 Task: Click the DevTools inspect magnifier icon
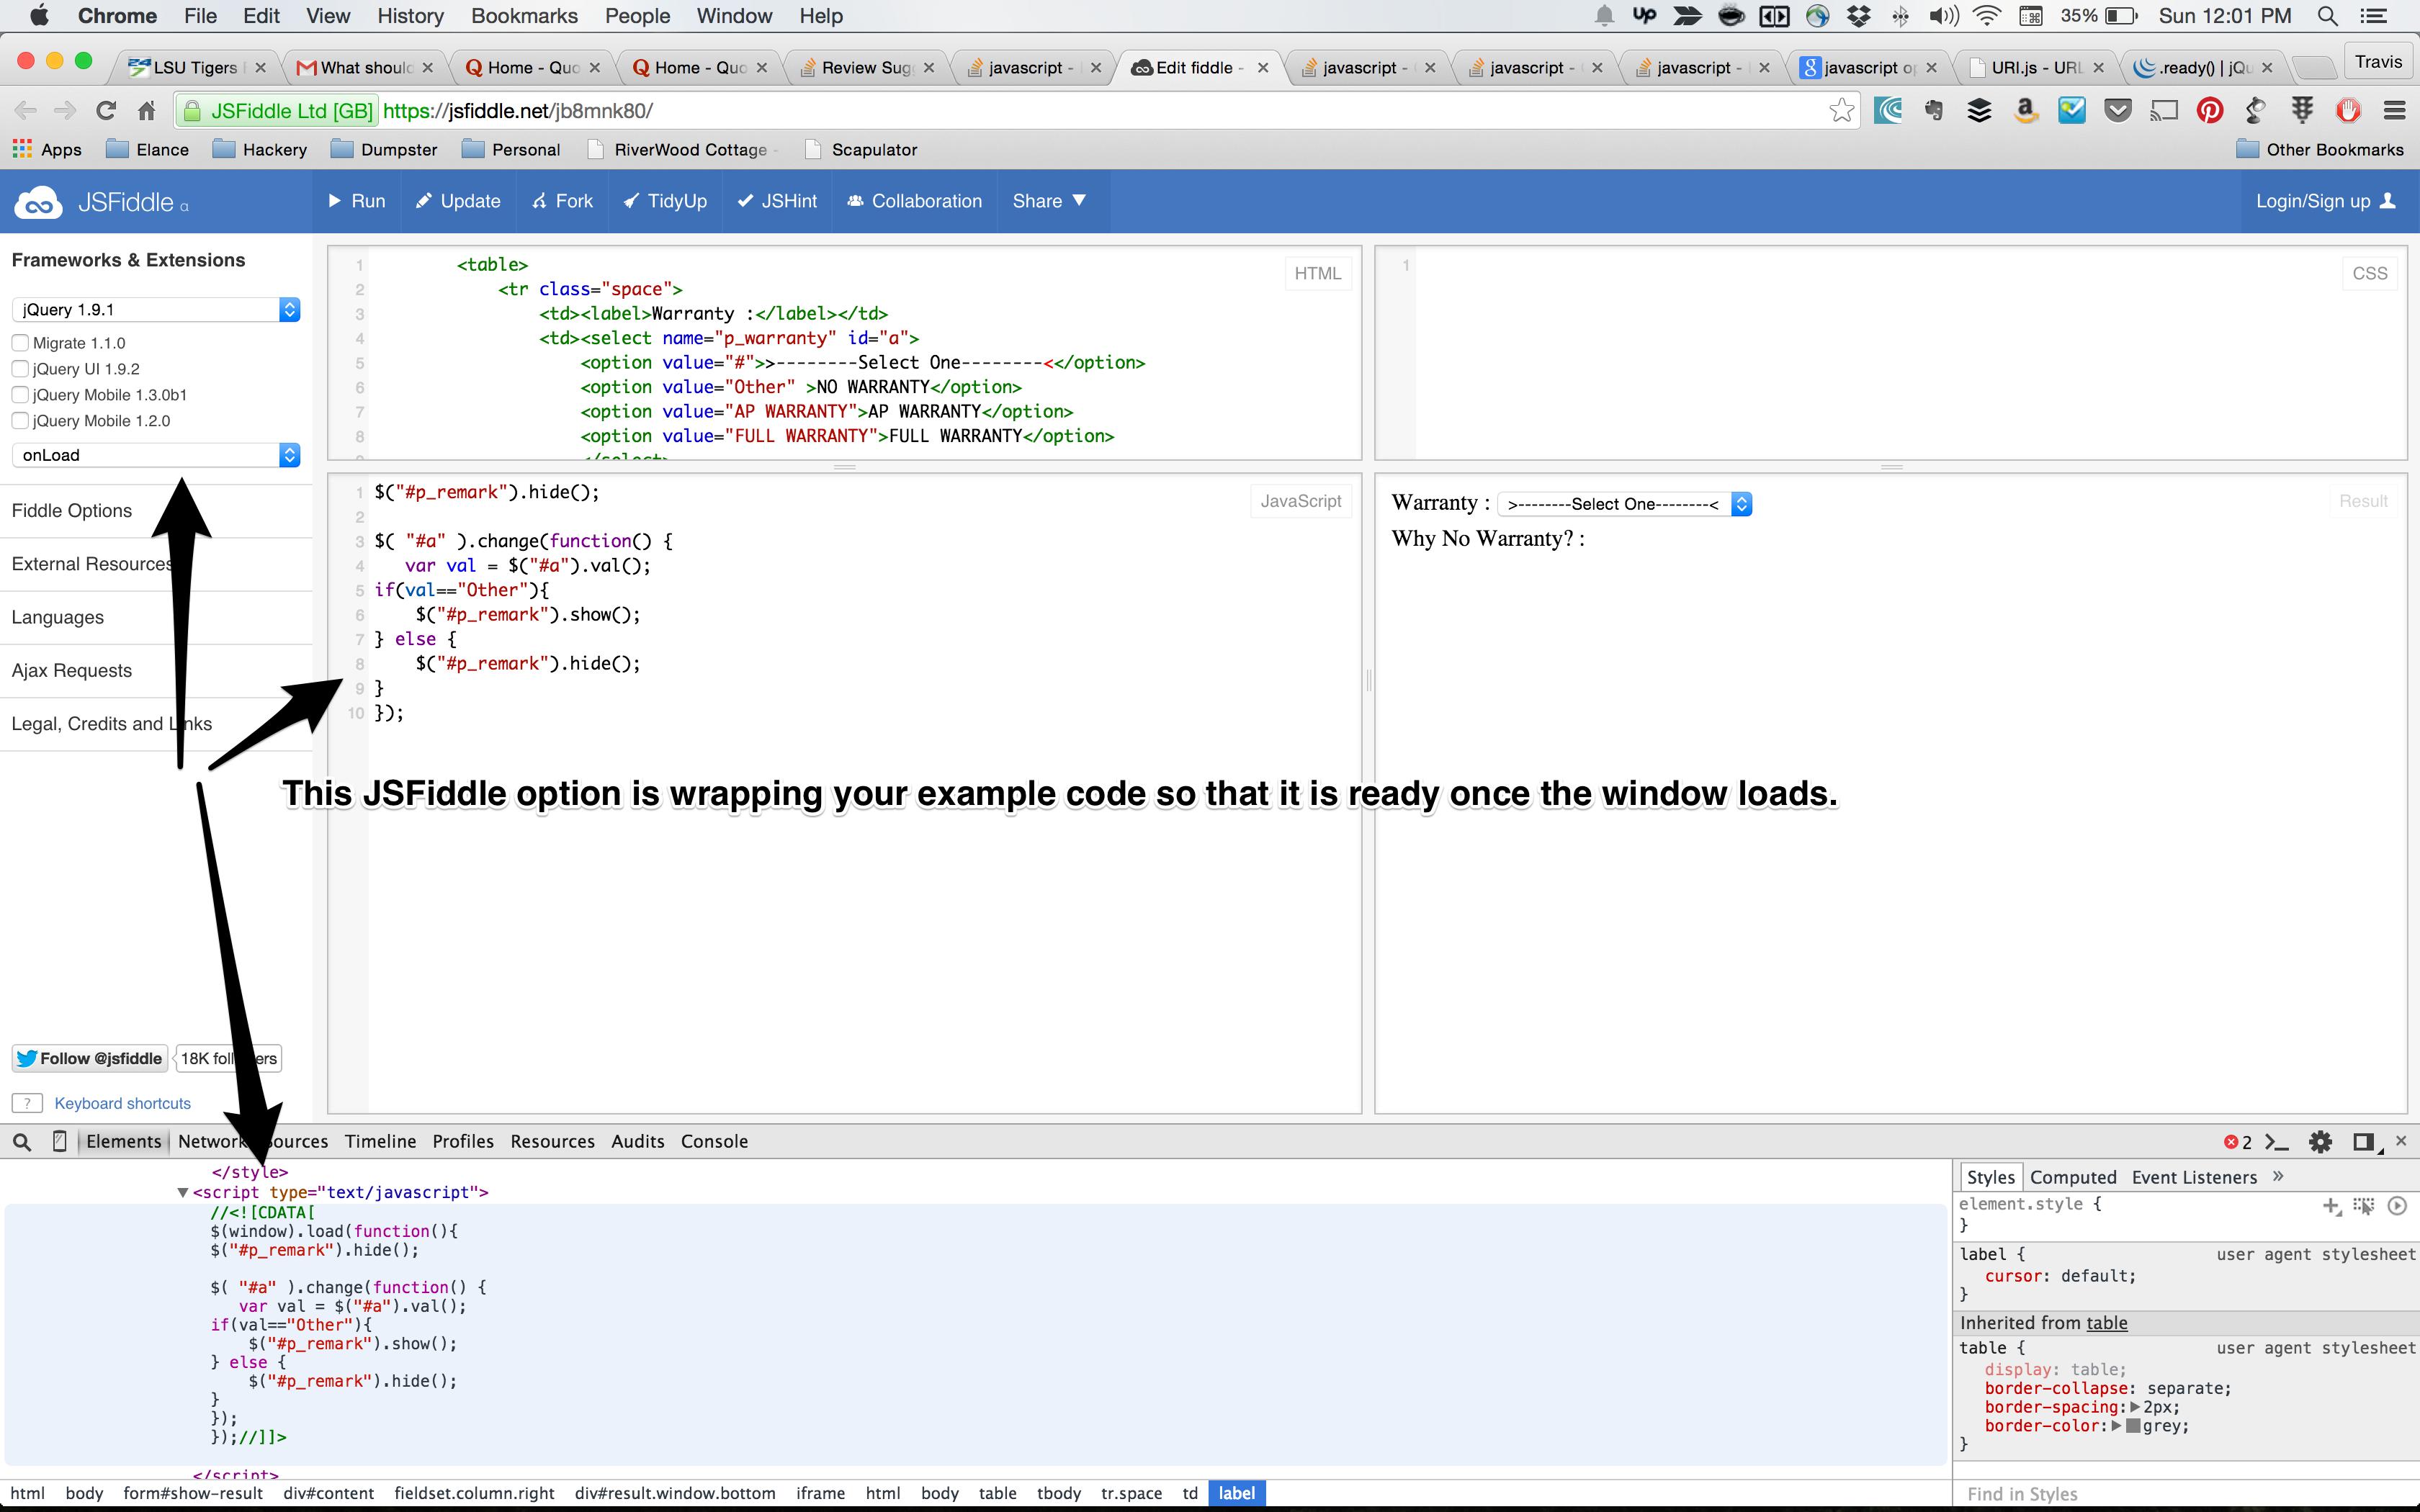pos(22,1141)
